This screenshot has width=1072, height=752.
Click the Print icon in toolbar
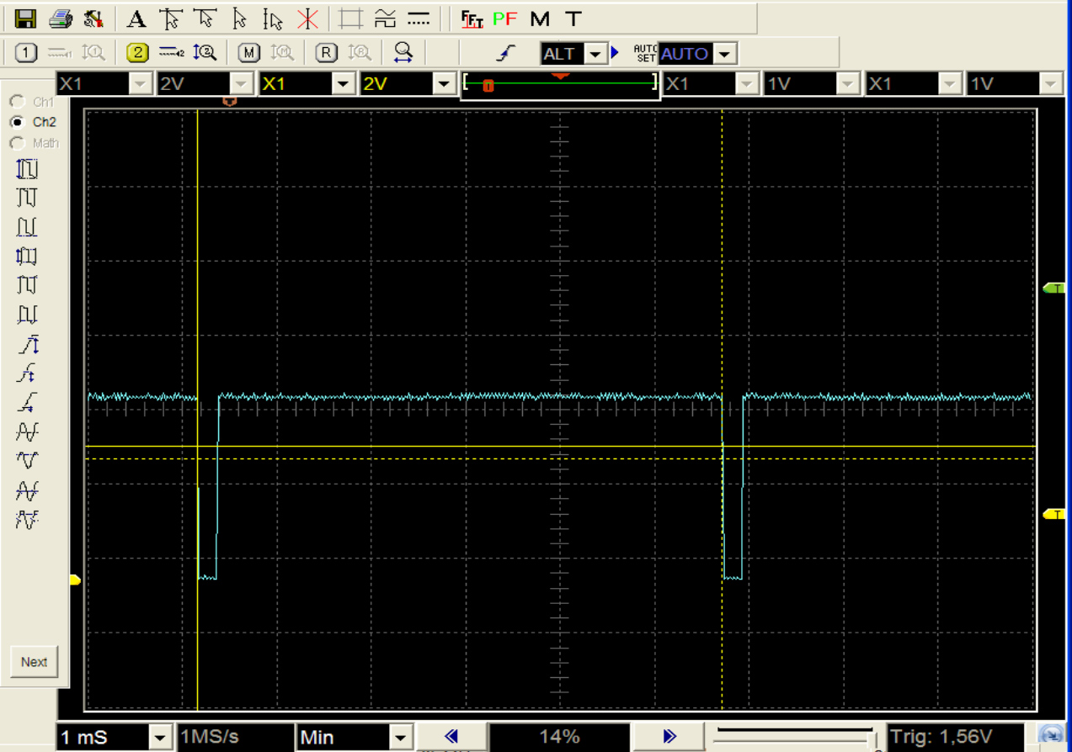pos(60,19)
